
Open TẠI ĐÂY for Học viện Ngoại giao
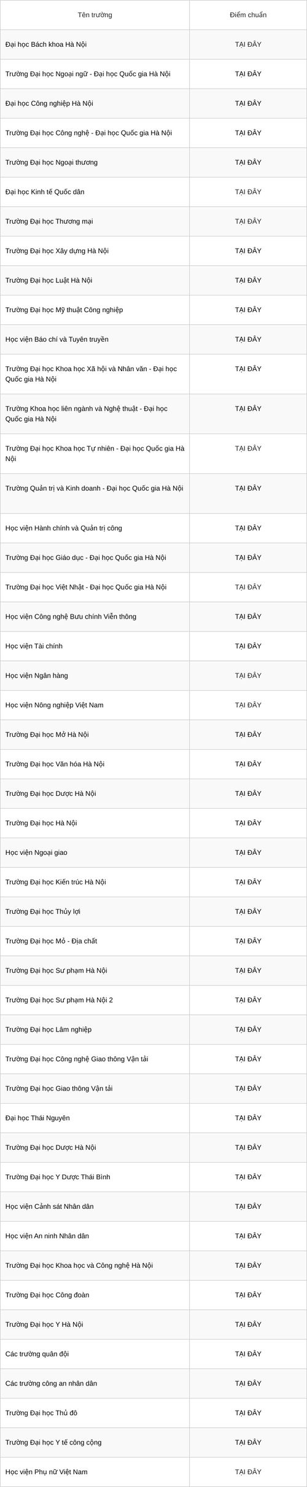point(248,853)
